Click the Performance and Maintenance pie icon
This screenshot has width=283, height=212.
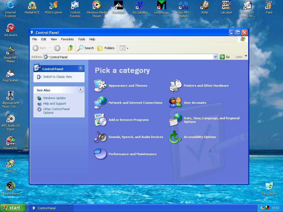click(x=100, y=154)
